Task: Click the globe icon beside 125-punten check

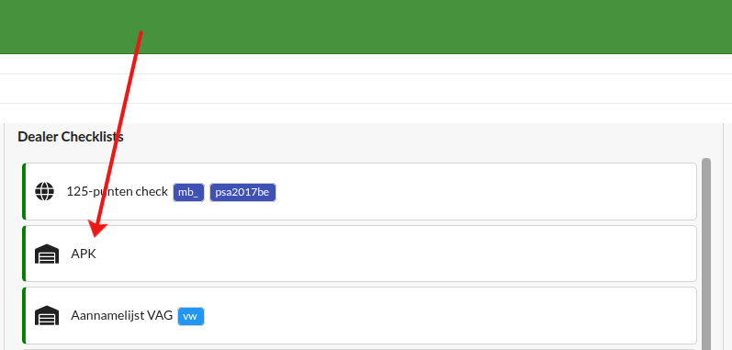Action: 45,191
